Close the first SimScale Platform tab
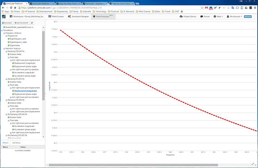This screenshot has width=258, height=168. pyautogui.click(x=27, y=3)
